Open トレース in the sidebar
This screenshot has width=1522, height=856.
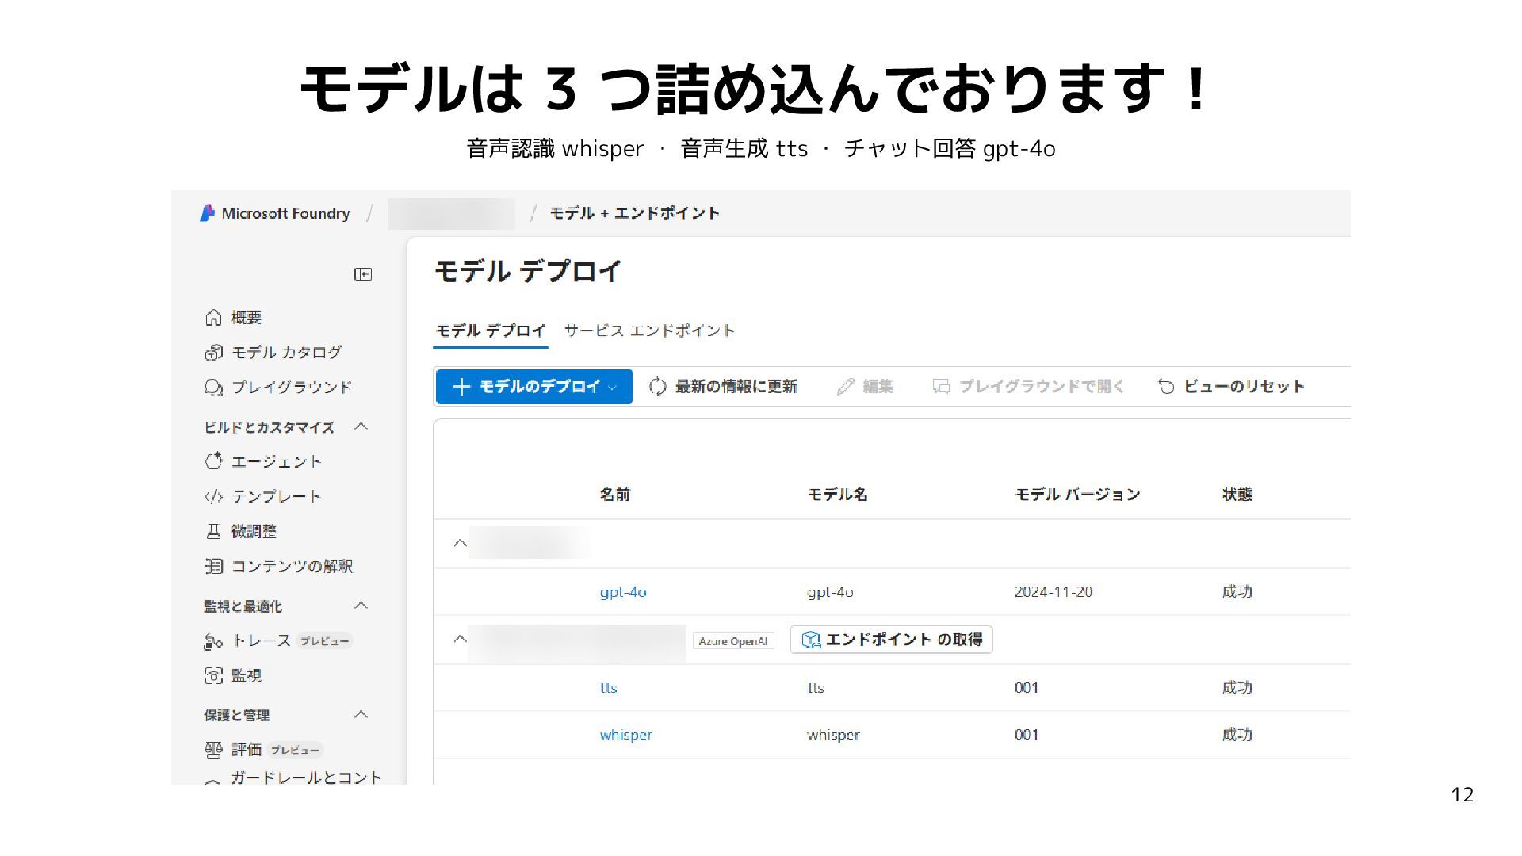coord(261,640)
